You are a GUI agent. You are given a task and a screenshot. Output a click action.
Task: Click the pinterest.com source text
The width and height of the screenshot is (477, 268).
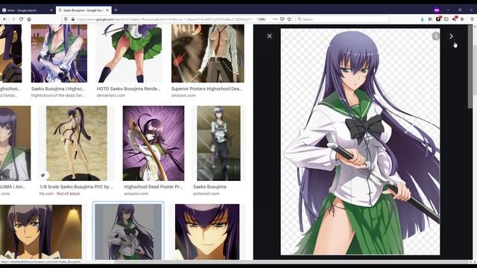point(206,194)
